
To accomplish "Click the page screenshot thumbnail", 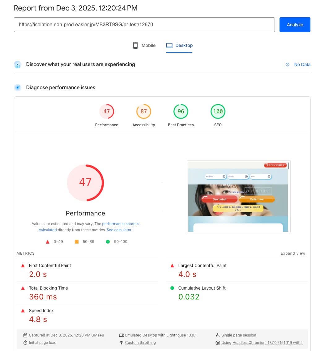I will (x=238, y=197).
